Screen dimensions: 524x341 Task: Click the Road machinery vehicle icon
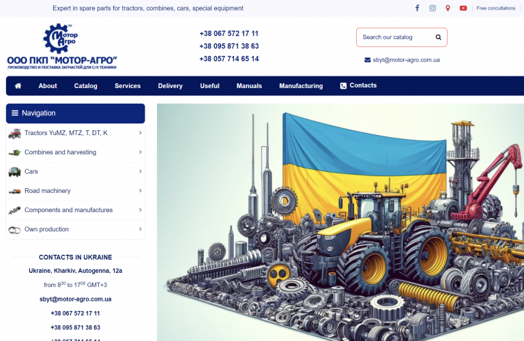point(15,191)
